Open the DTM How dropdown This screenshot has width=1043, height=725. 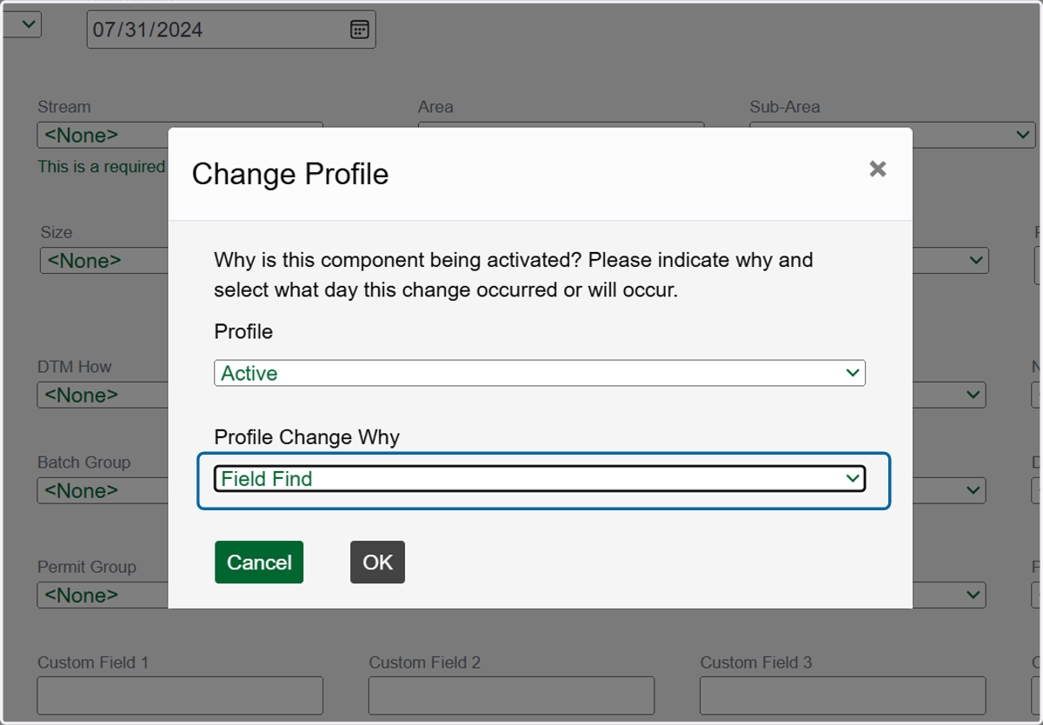coord(103,395)
